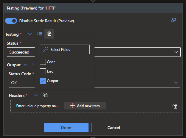Collapse the Headers section chevron

coord(36,95)
